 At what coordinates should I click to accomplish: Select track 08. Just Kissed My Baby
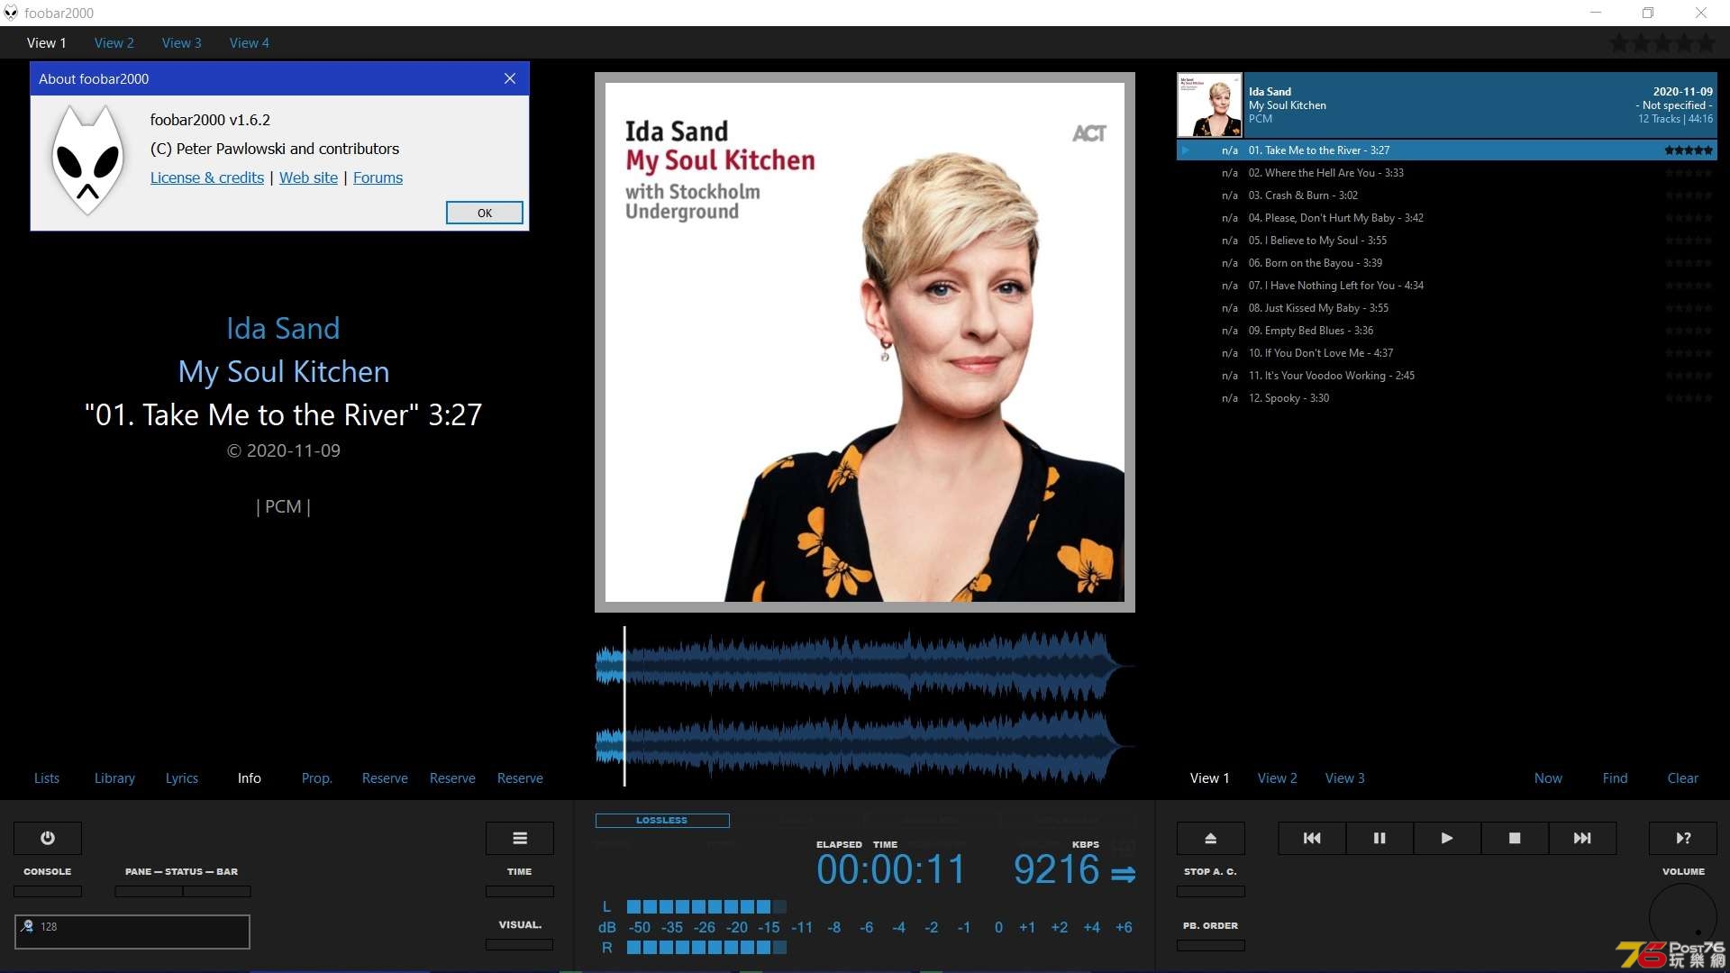pos(1447,308)
